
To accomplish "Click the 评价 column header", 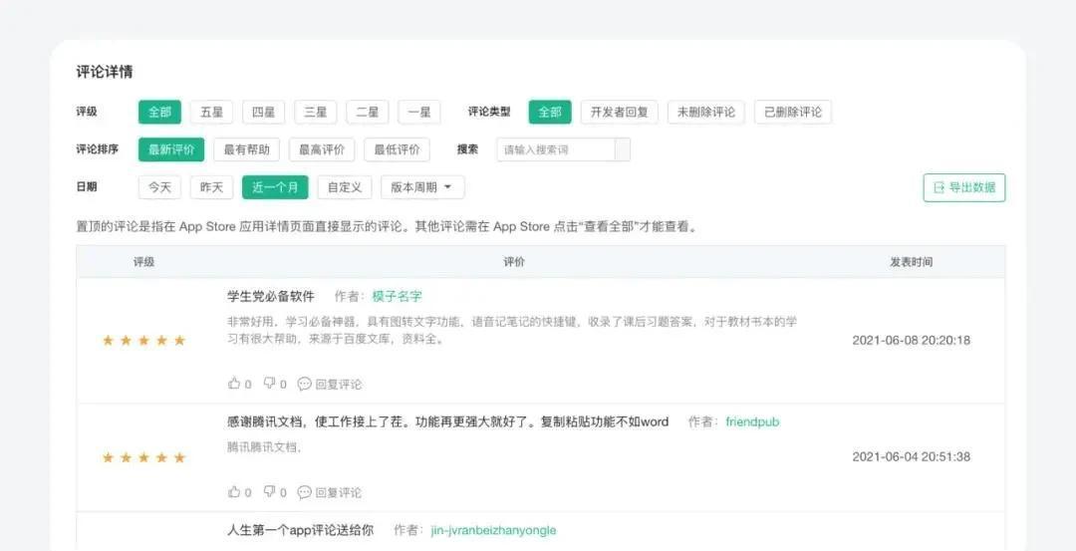I will (x=514, y=262).
